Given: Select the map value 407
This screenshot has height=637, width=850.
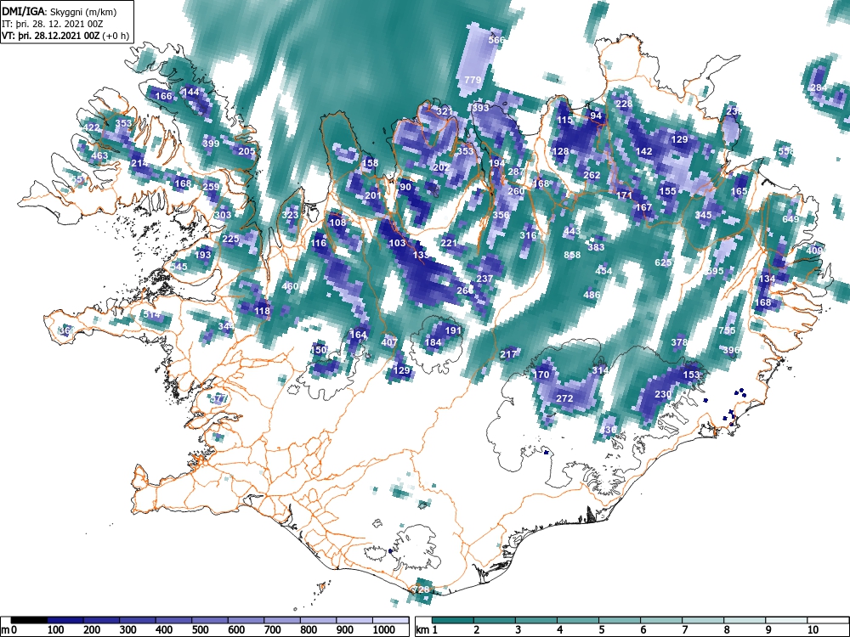Looking at the screenshot, I should pyautogui.click(x=389, y=341).
